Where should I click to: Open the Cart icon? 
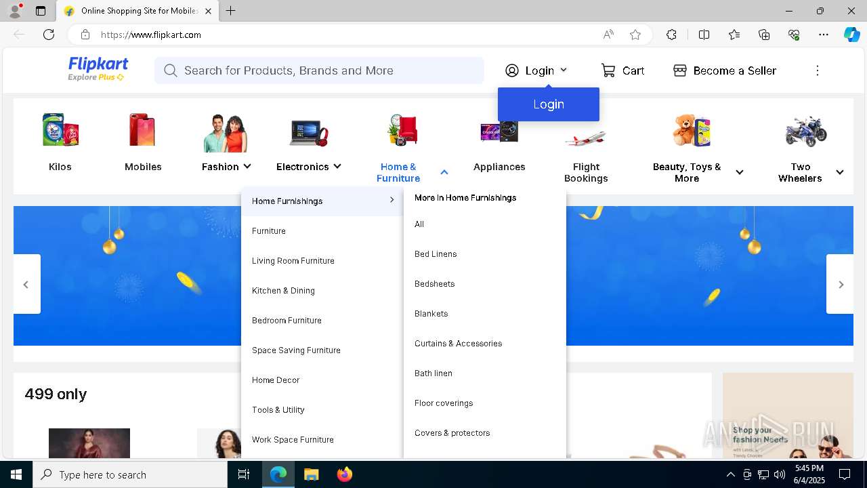click(x=608, y=70)
